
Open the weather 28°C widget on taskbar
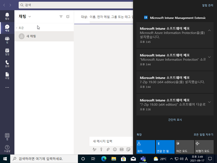click(160, 159)
